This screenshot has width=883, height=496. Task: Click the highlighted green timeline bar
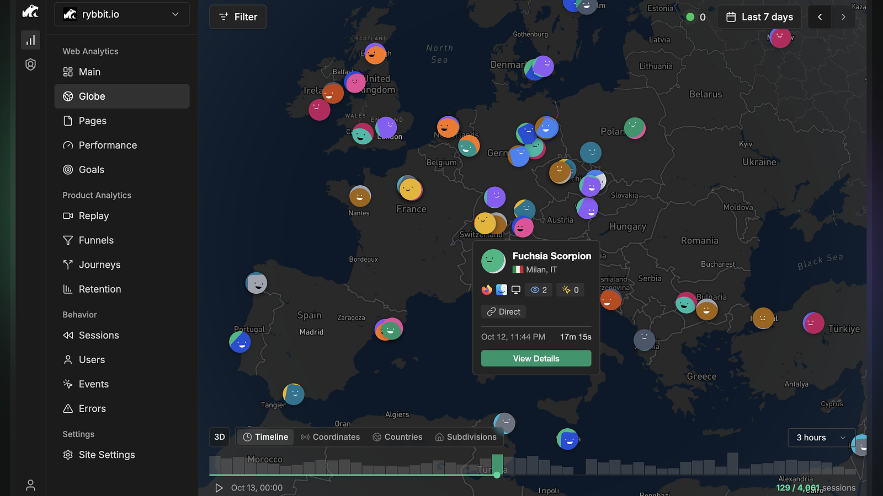[497, 464]
